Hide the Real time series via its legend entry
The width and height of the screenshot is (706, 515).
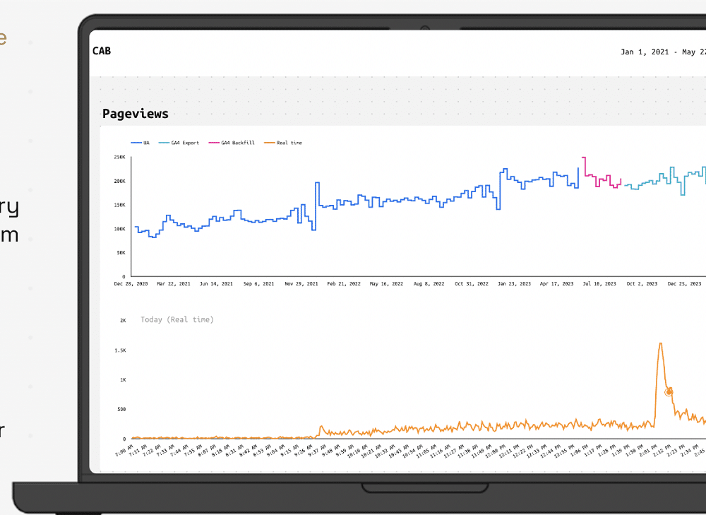(282, 142)
